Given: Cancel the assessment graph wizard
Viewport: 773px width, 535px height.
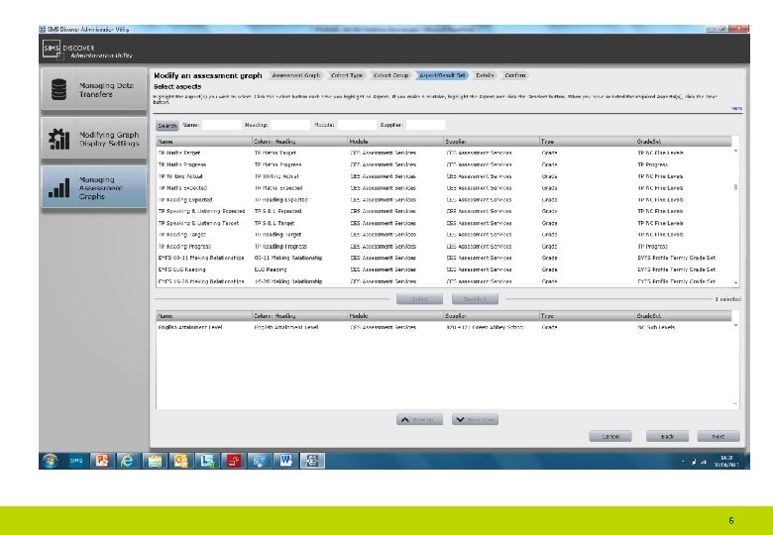Looking at the screenshot, I should [x=610, y=436].
